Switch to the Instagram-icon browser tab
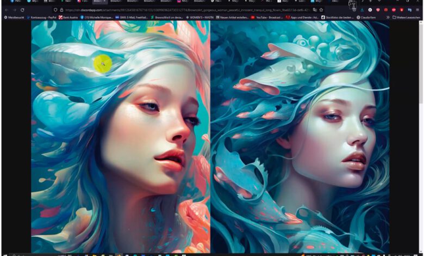Image resolution: width=424 pixels, height=256 pixels. (183, 1)
